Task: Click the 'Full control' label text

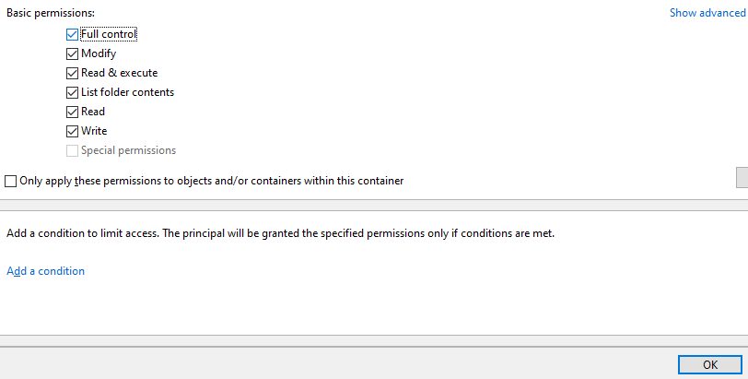Action: 109,34
